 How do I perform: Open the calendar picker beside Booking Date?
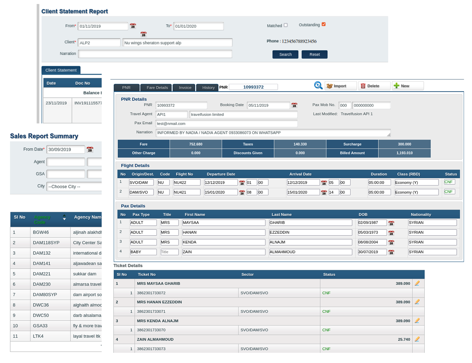point(294,105)
